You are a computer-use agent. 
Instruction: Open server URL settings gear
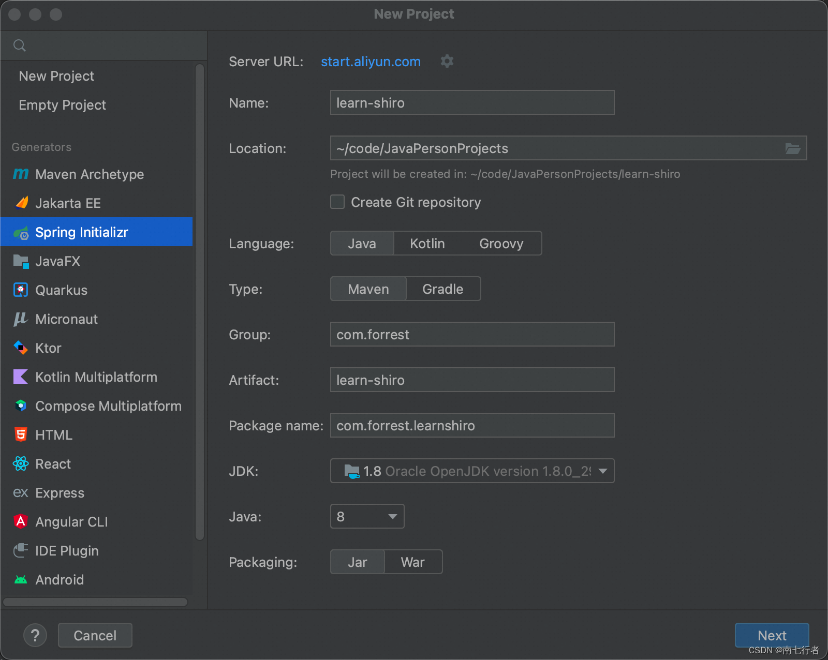pos(447,62)
